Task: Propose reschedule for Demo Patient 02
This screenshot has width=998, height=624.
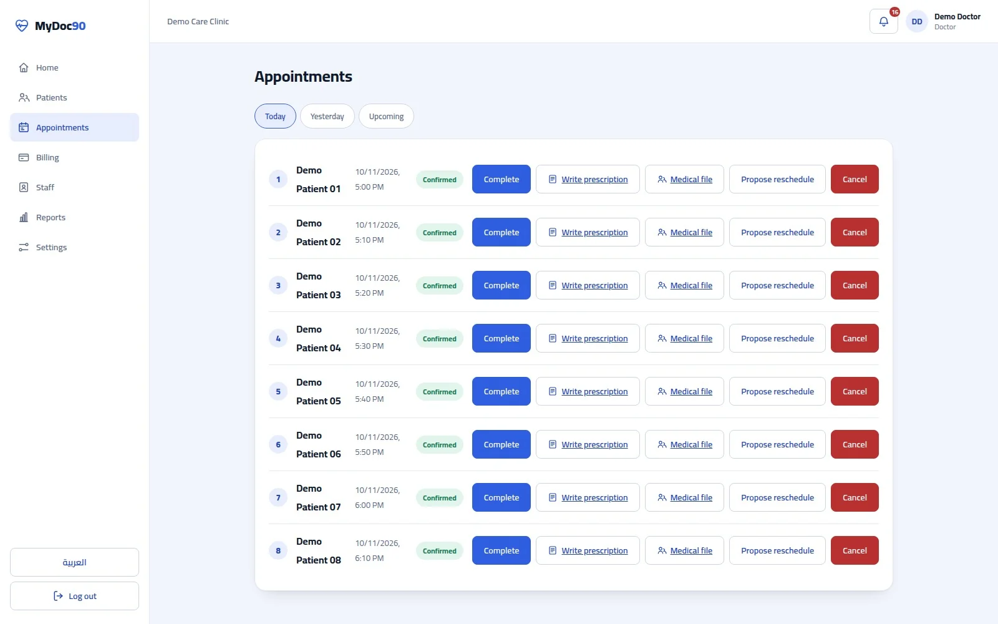Action: (x=777, y=232)
